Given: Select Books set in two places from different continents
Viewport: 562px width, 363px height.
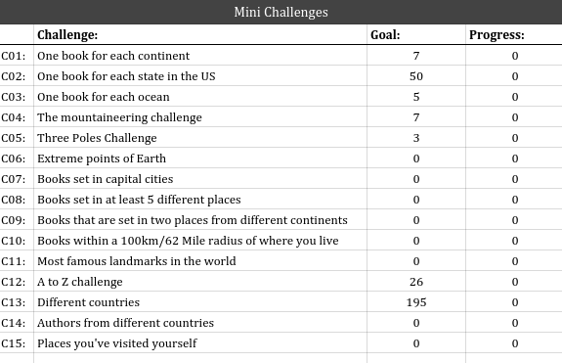Looking at the screenshot, I should click(200, 220).
